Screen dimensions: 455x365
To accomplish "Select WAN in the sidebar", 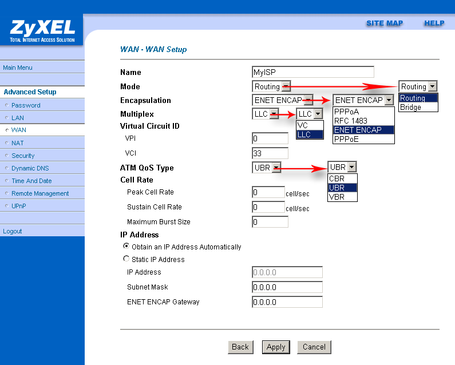I will pos(18,130).
